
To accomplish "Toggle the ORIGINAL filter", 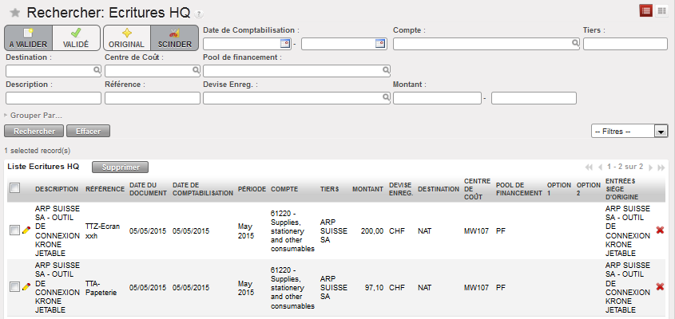I will pyautogui.click(x=126, y=37).
